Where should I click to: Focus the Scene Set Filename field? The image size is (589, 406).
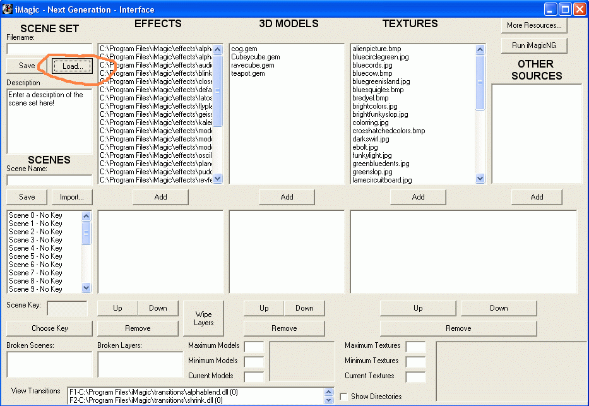pyautogui.click(x=49, y=49)
